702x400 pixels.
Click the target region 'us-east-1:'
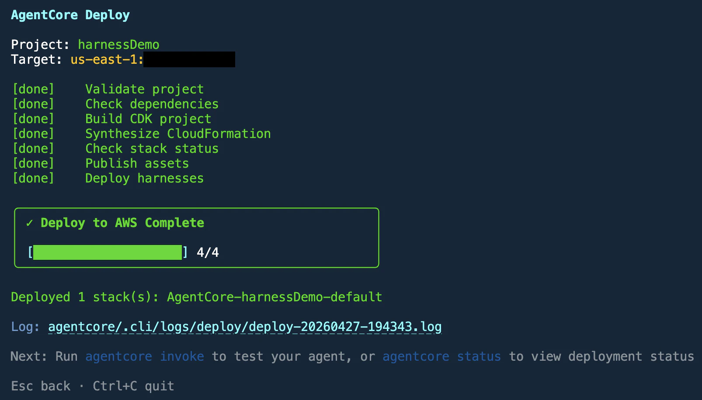click(x=107, y=59)
